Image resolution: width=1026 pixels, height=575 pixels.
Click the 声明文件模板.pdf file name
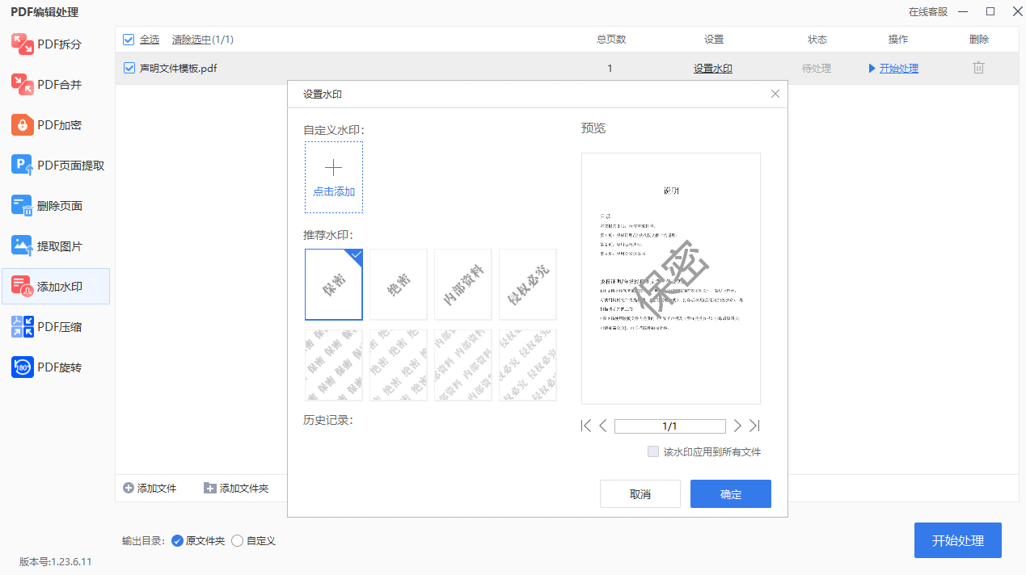(179, 69)
